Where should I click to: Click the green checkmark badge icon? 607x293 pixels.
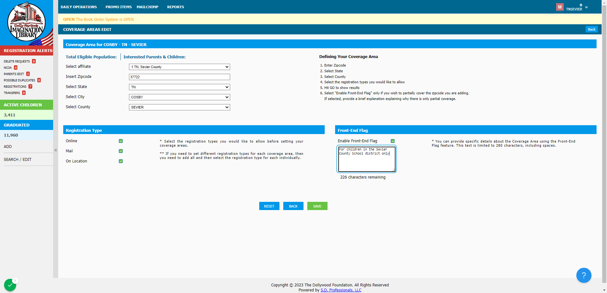10,285
